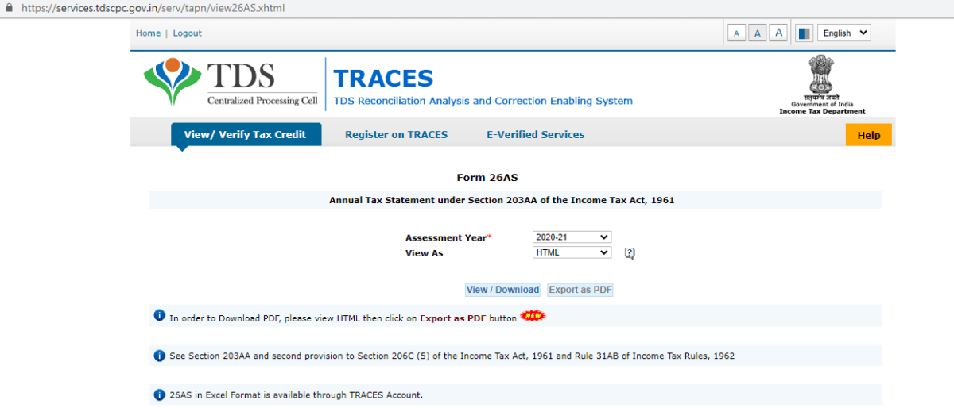Click the info icon beside 26AS Excel note
This screenshot has height=408, width=954.
point(159,395)
